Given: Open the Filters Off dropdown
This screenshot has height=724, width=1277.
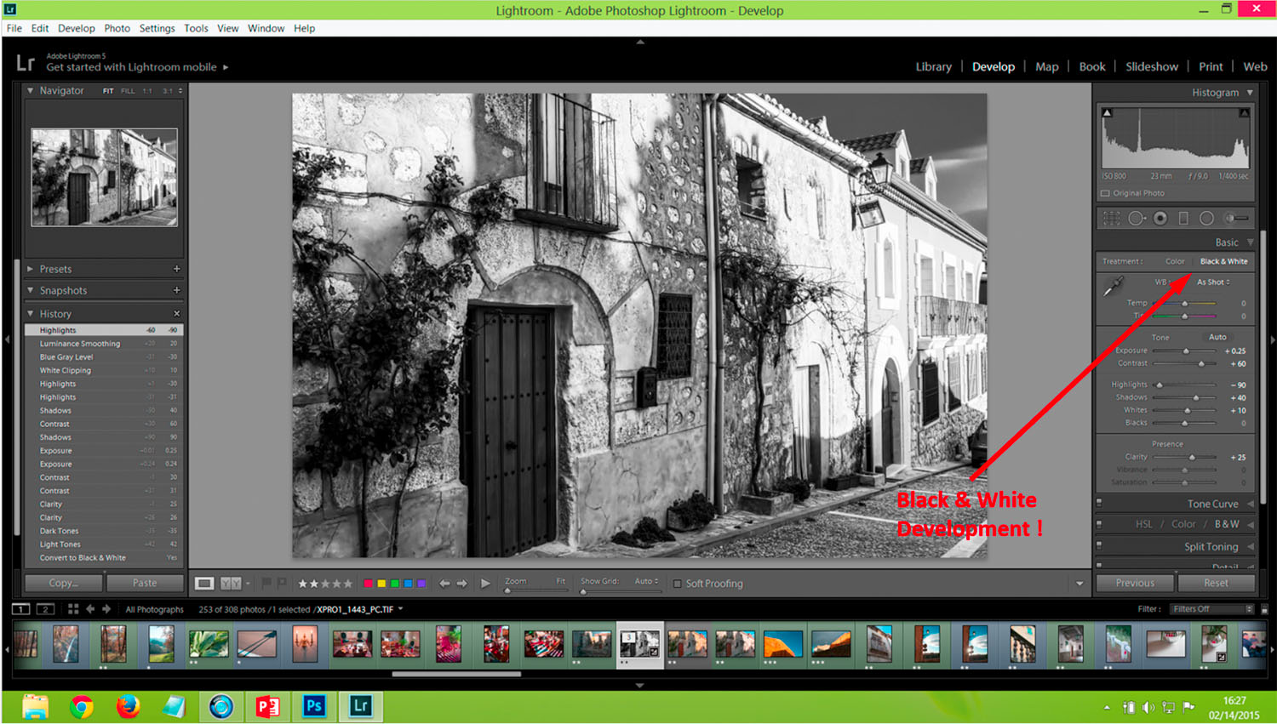Looking at the screenshot, I should click(x=1212, y=609).
